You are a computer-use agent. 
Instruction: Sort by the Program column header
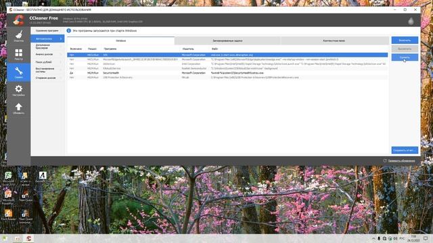click(x=110, y=49)
